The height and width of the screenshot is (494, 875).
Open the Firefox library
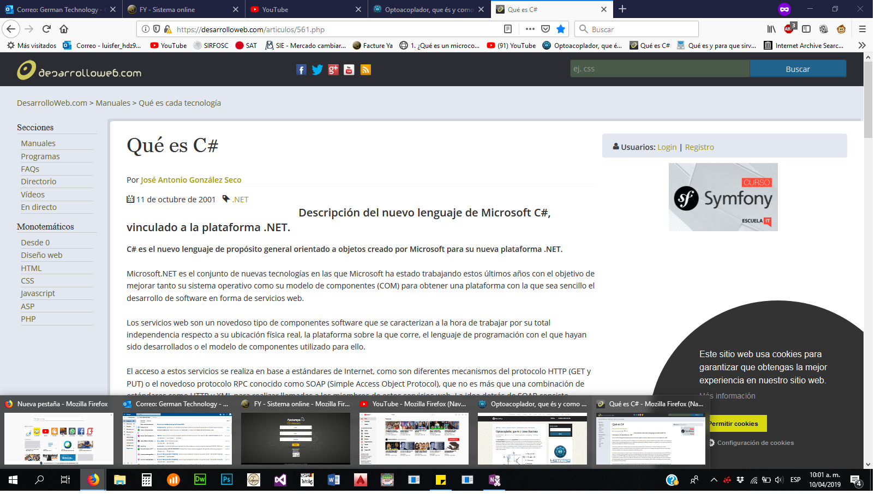[771, 29]
